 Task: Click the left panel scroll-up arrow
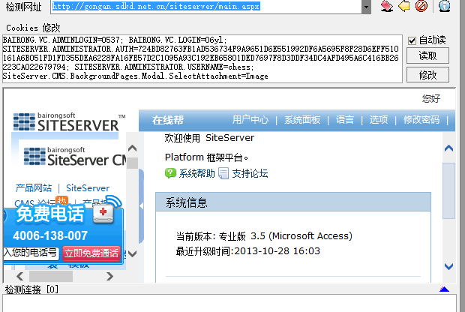tap(132, 148)
